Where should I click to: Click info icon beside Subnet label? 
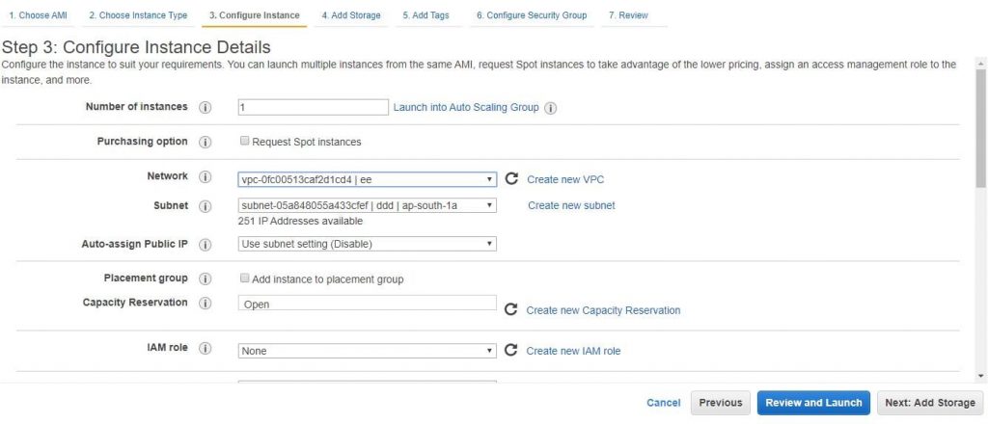(205, 206)
